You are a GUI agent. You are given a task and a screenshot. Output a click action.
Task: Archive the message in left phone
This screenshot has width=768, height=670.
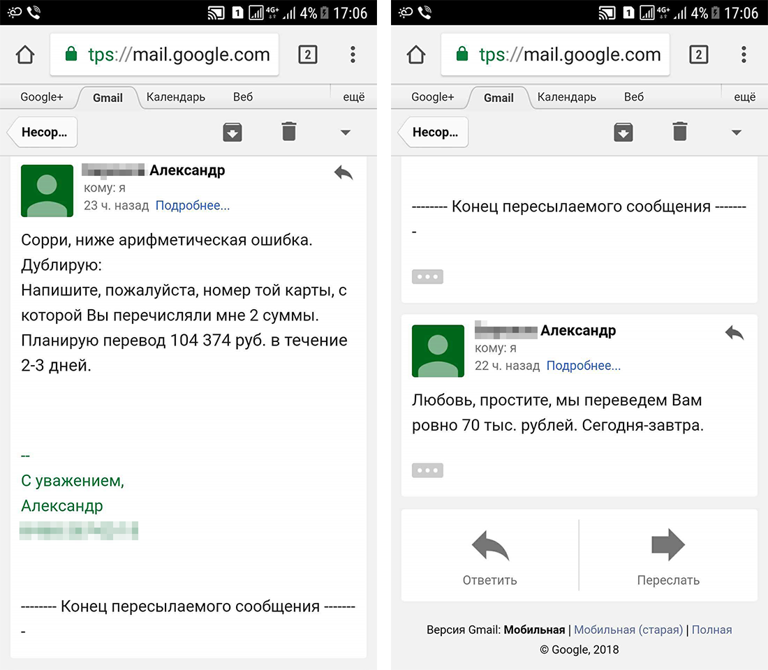[232, 132]
